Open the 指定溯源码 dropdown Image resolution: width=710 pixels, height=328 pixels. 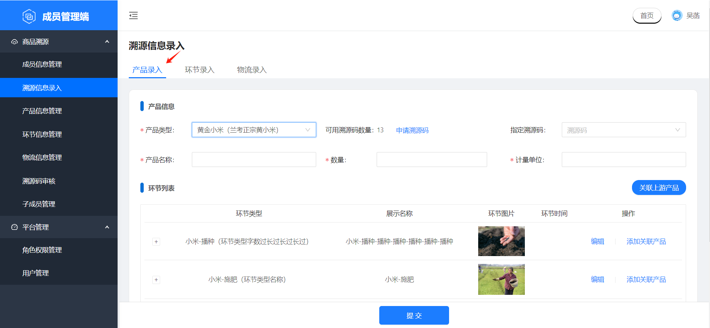pyautogui.click(x=623, y=130)
